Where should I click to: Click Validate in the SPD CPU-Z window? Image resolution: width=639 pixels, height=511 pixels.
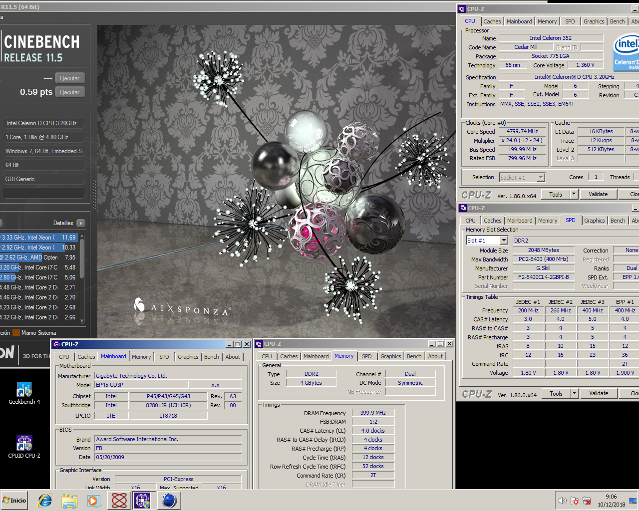[599, 393]
